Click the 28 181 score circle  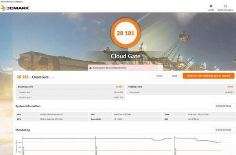pos(125,33)
